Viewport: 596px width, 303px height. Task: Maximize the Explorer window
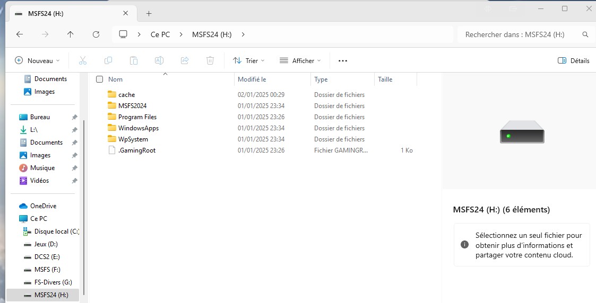pos(565,8)
